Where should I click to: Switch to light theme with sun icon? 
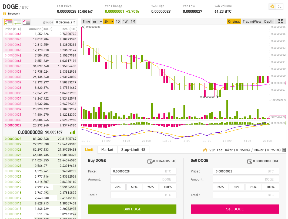pyautogui.click(x=272, y=7)
